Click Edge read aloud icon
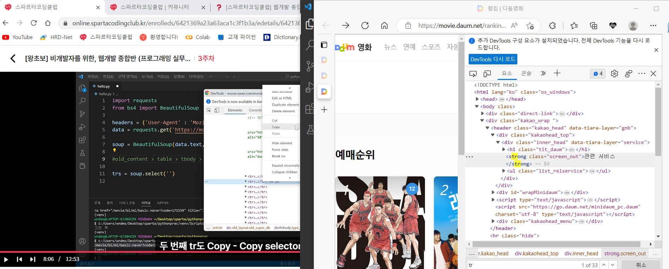Screen dimensions: 669x269 tap(514, 25)
